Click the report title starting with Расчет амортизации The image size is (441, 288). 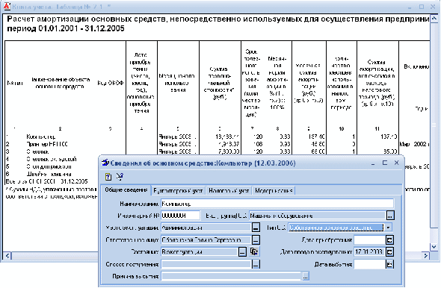pos(218,24)
